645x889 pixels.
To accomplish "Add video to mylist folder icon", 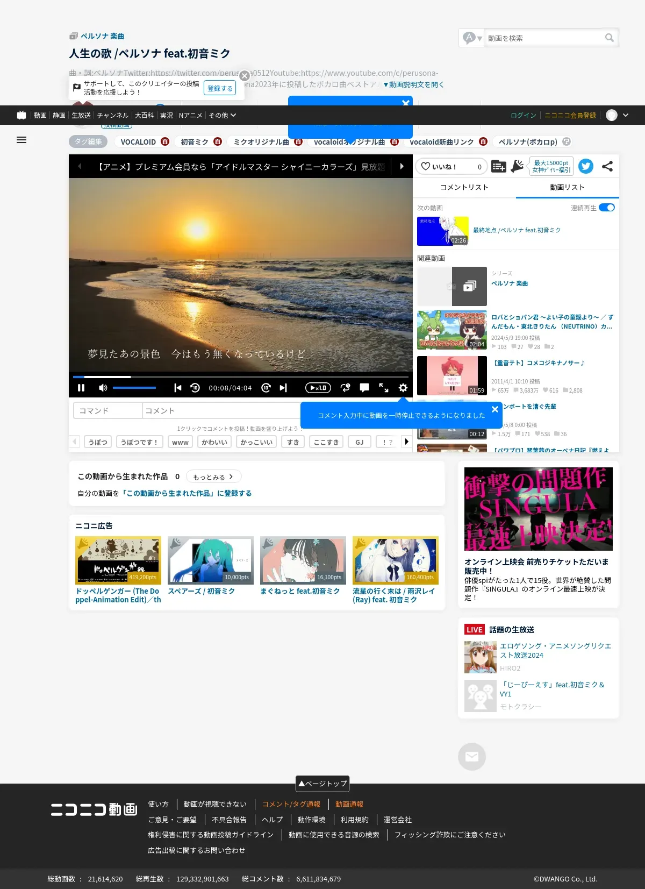I will (x=499, y=167).
